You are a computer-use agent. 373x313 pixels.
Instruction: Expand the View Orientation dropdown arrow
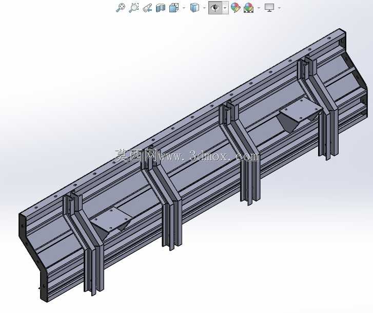184,8
